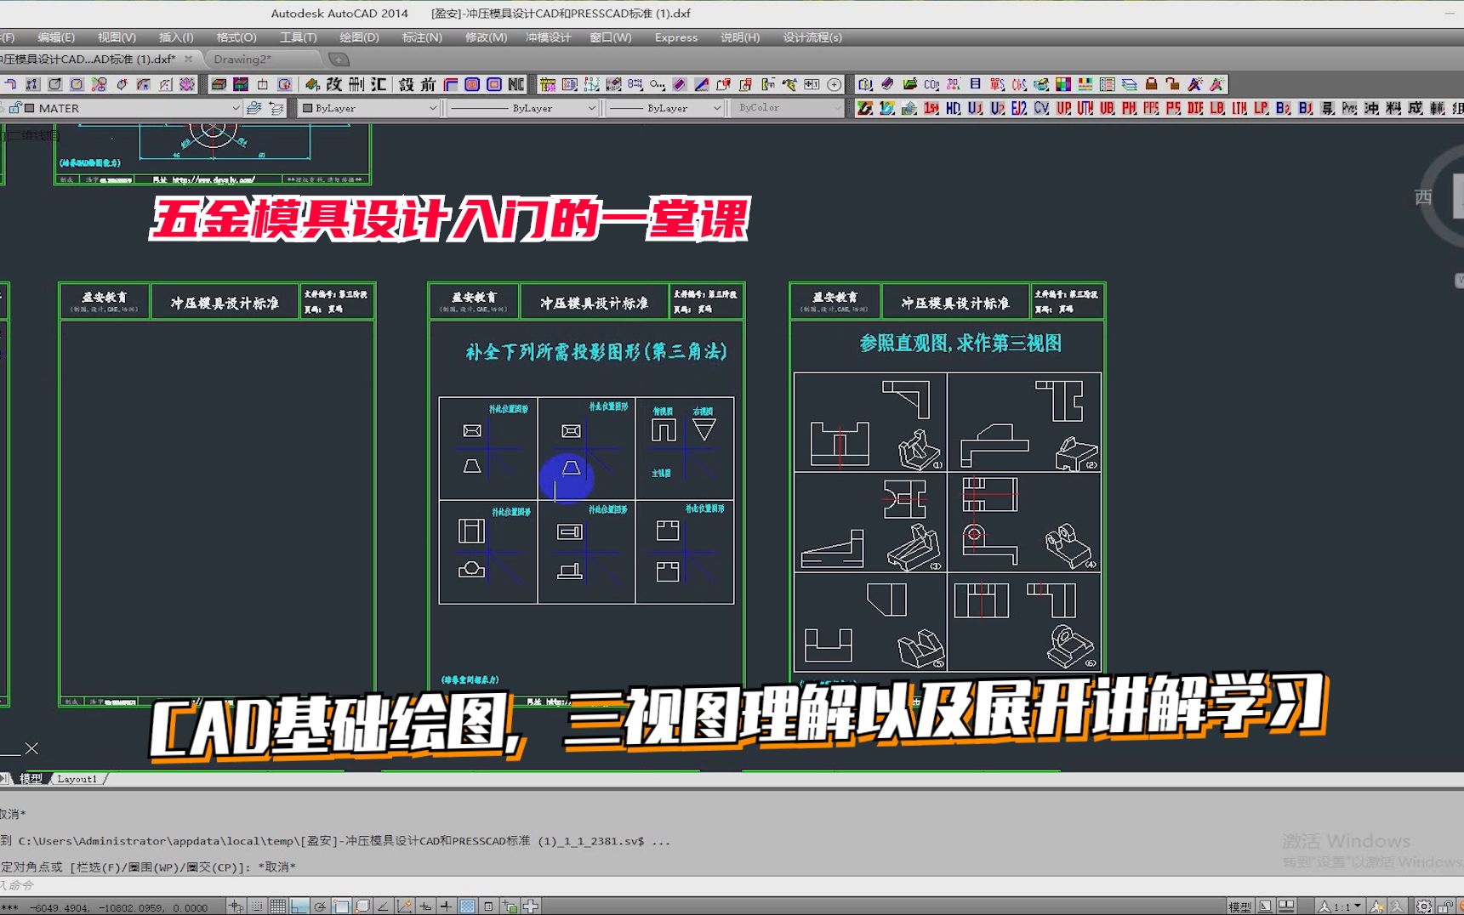
Task: Toggle object snap in status bar
Action: point(341,906)
